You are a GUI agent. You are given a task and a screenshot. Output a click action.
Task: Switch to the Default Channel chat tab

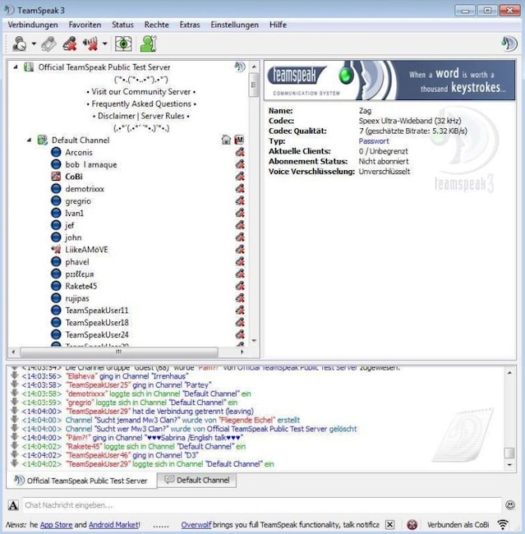[x=198, y=480]
